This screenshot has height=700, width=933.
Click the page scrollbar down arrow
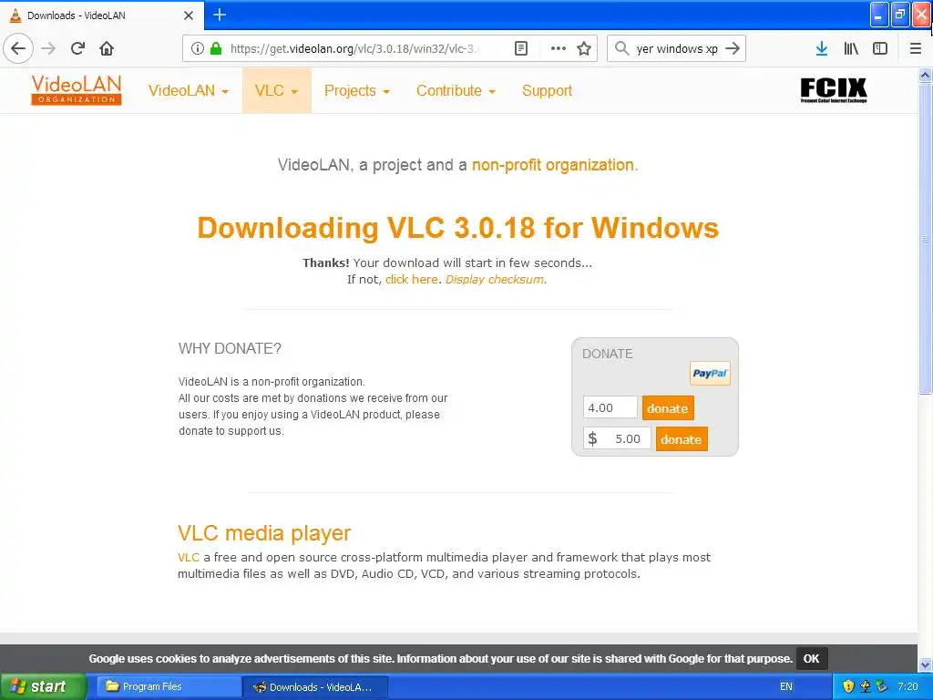925,664
